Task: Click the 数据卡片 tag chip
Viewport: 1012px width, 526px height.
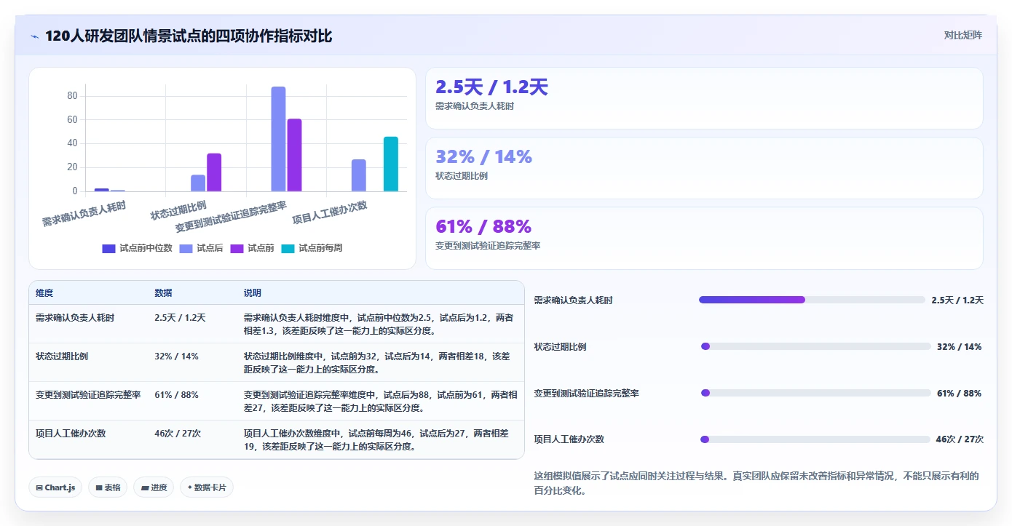Action: coord(207,487)
